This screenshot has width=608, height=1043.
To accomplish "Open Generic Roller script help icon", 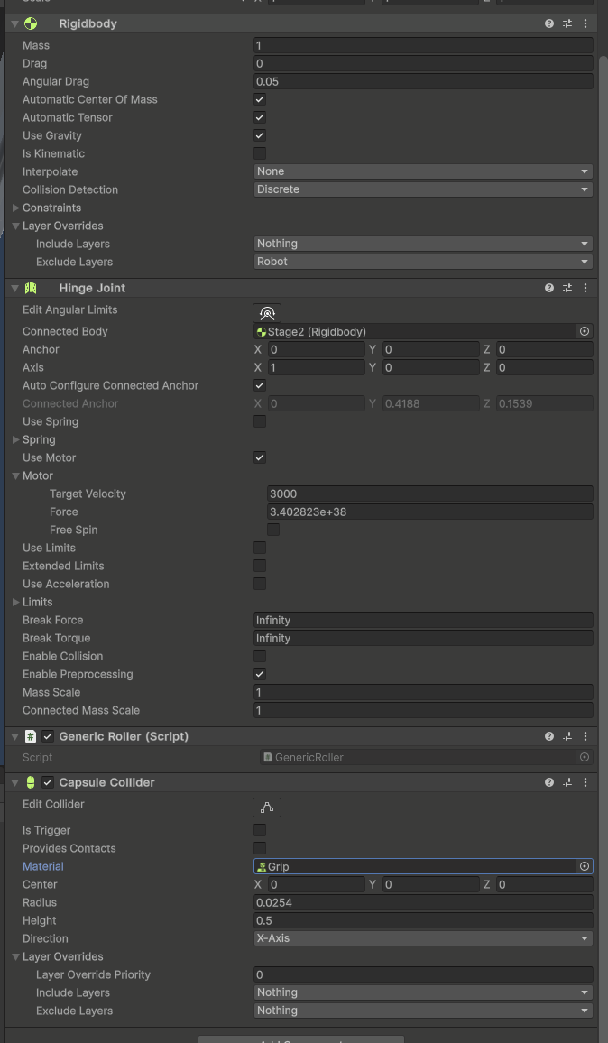I will (x=548, y=736).
